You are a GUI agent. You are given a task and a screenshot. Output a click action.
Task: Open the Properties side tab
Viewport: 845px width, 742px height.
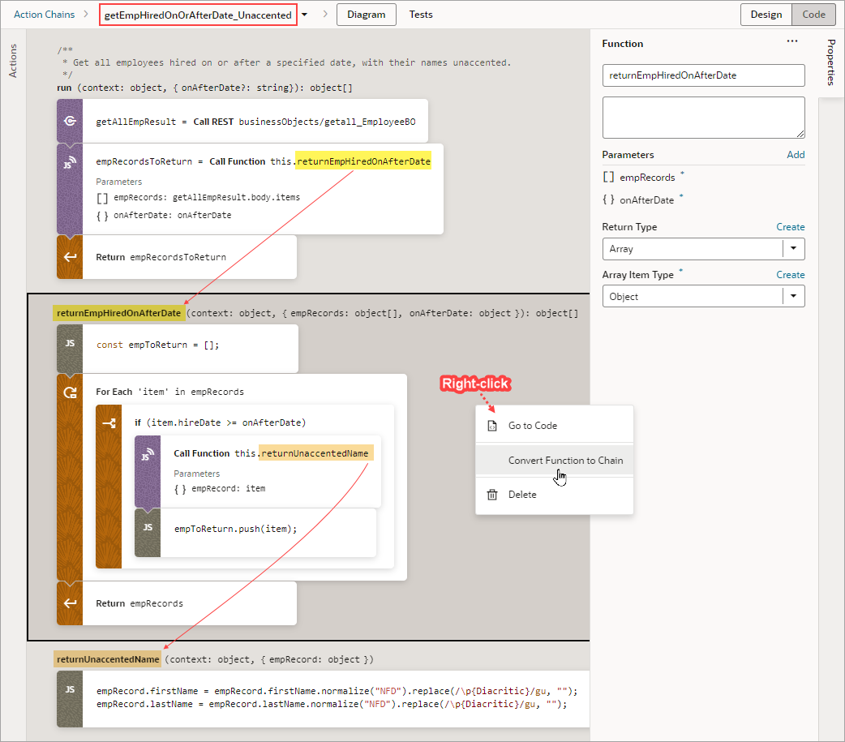[x=831, y=62]
